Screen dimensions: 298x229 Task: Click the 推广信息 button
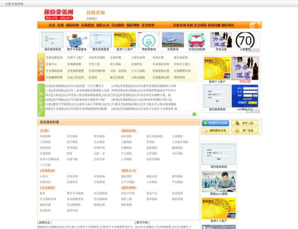point(245,131)
